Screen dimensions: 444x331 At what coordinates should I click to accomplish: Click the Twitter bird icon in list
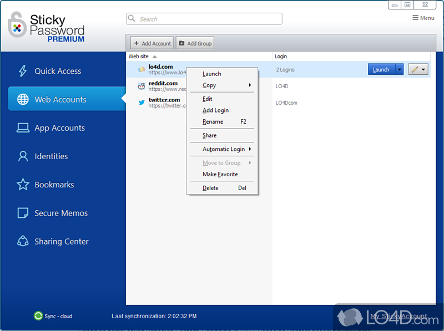click(142, 103)
